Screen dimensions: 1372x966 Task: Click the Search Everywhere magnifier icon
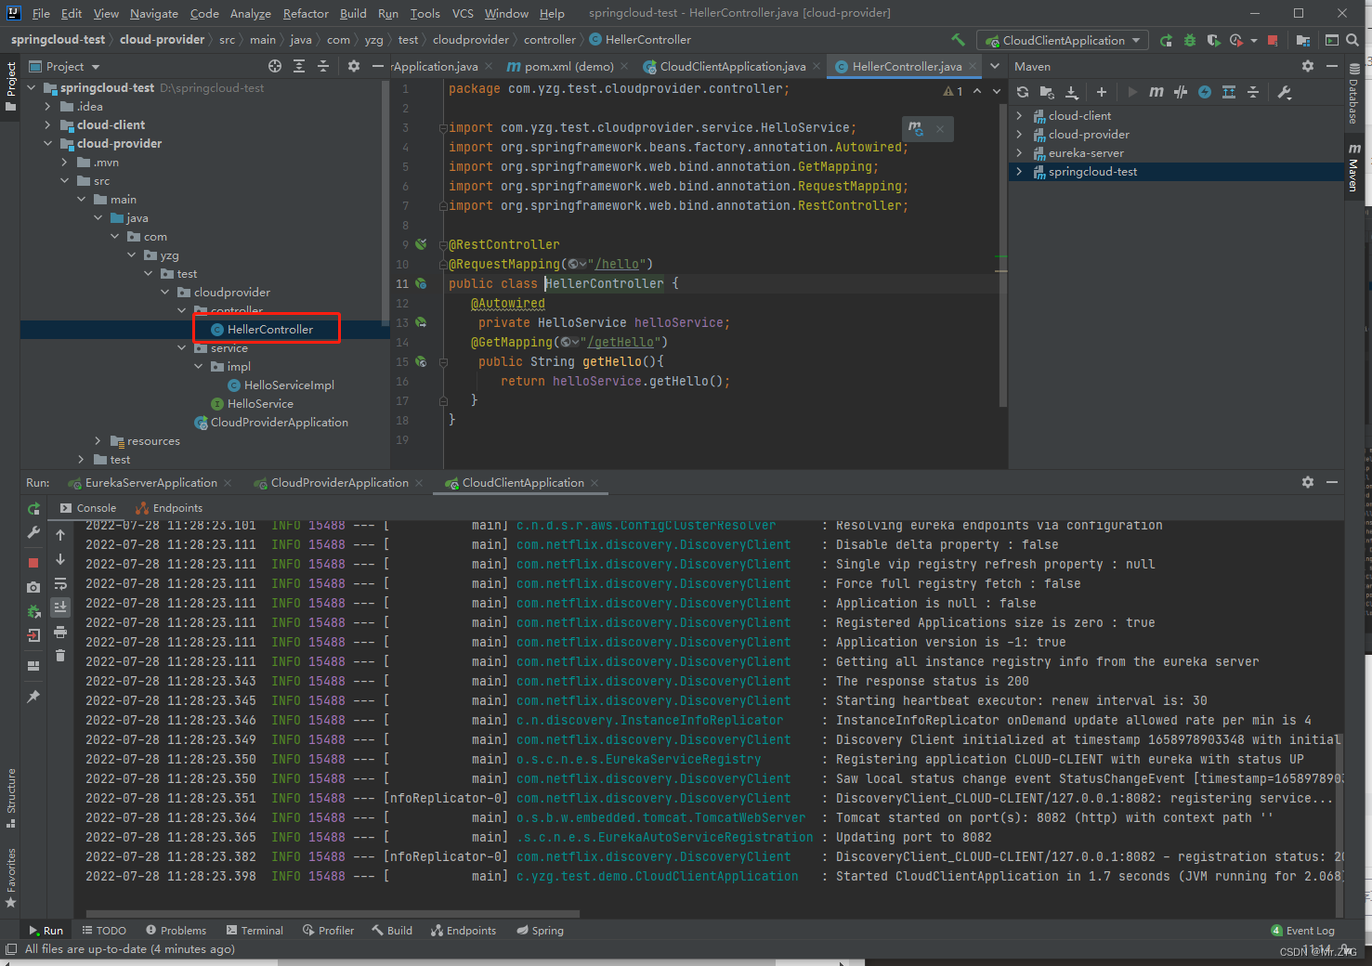[x=1352, y=40]
